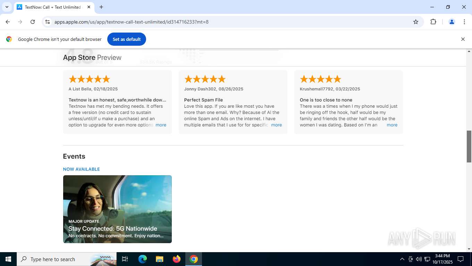This screenshot has width=472, height=266.
Task: Click the A List Bella five-star rating
Action: 90,79
